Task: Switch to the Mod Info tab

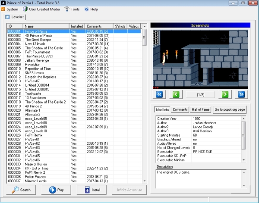Action: pyautogui.click(x=162, y=109)
